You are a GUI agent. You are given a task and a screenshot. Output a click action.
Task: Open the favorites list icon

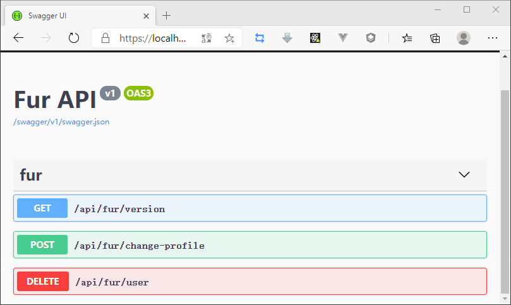pos(407,38)
